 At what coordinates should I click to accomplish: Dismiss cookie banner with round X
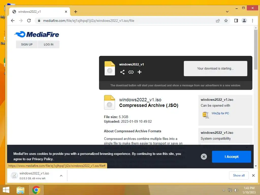[204, 156]
